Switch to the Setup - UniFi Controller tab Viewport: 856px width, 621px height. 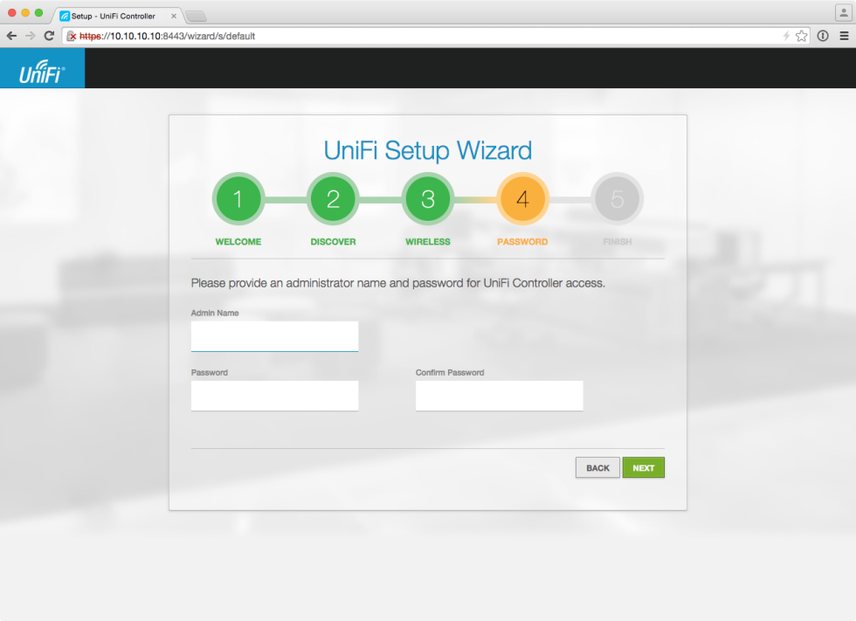114,15
